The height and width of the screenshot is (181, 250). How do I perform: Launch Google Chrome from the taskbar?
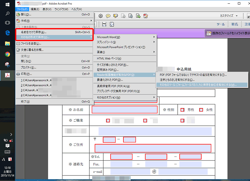click(x=7, y=54)
